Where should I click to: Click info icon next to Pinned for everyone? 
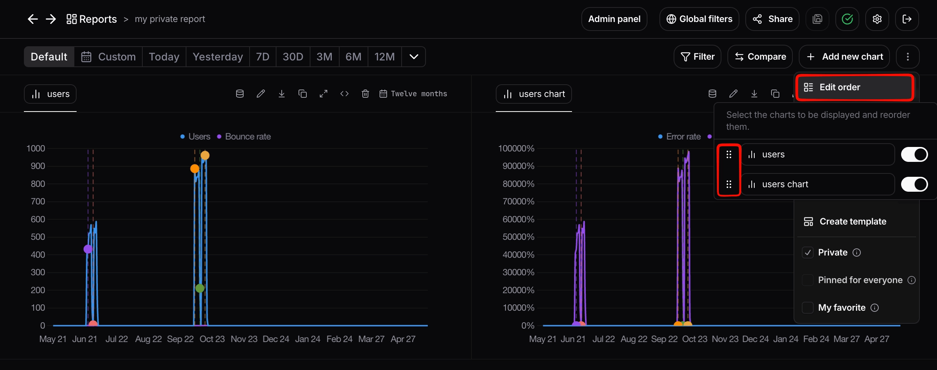pos(912,280)
